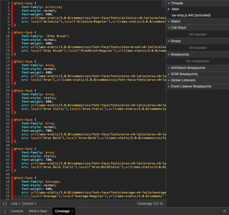The image size is (229, 215).
Task: Expand the Watch section
Action: click(198, 21)
